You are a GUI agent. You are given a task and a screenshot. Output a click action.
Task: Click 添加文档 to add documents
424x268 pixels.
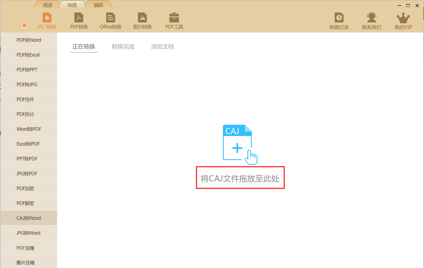[x=163, y=47]
